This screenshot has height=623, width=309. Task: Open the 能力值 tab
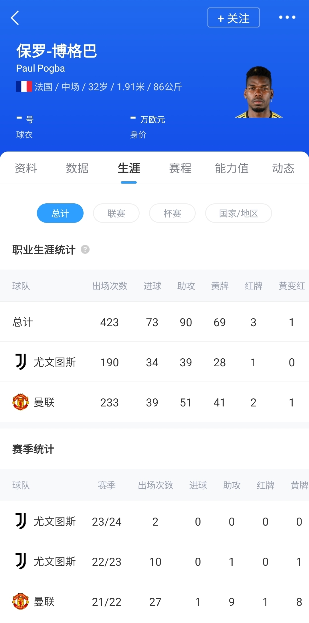(232, 168)
